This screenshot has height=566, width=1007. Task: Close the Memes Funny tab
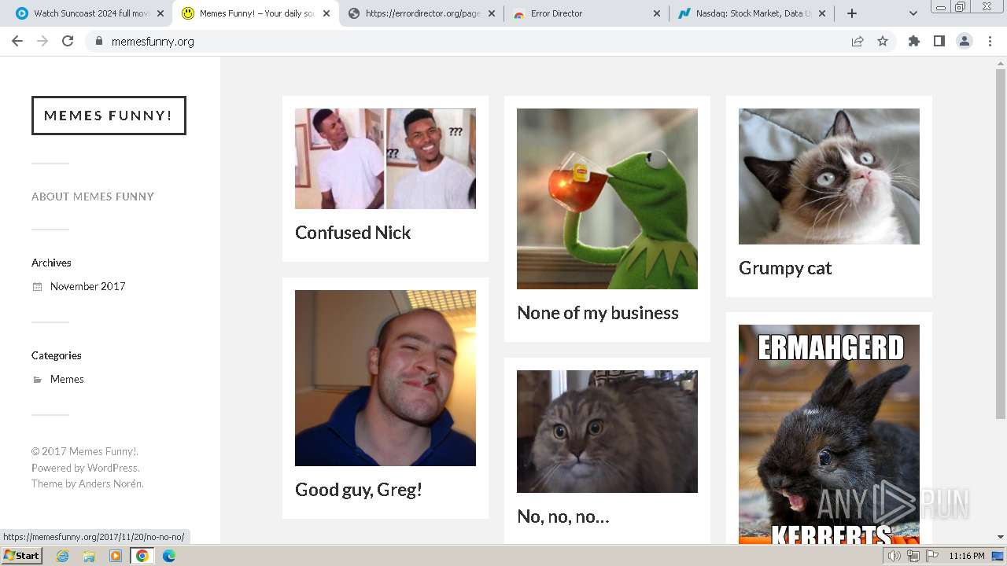pyautogui.click(x=326, y=13)
